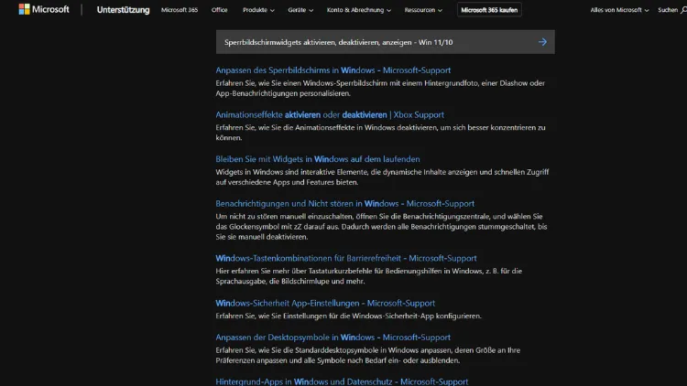Open the Office navigation item
This screenshot has width=687, height=386.
point(219,10)
